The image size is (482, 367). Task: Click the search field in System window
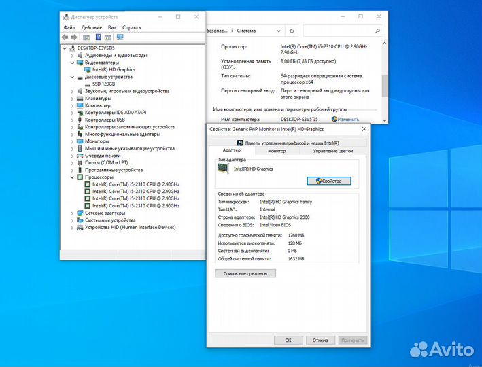tap(343, 31)
